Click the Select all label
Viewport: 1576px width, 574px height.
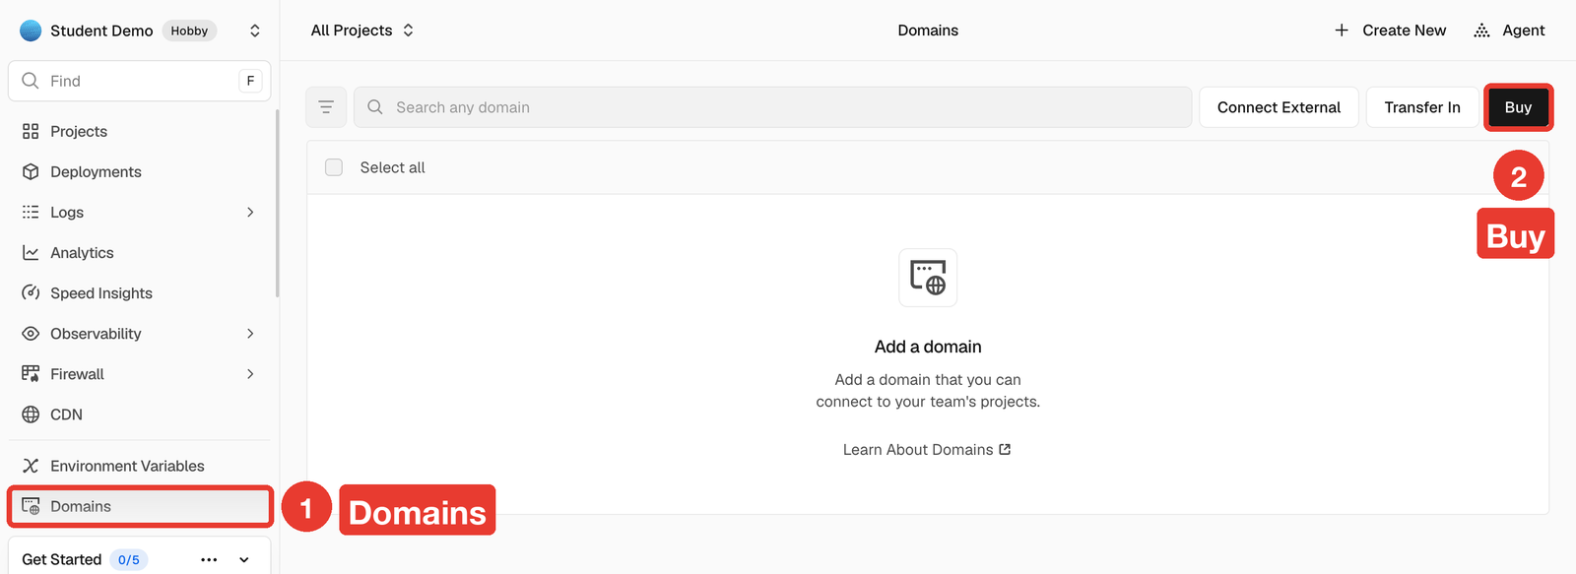392,167
